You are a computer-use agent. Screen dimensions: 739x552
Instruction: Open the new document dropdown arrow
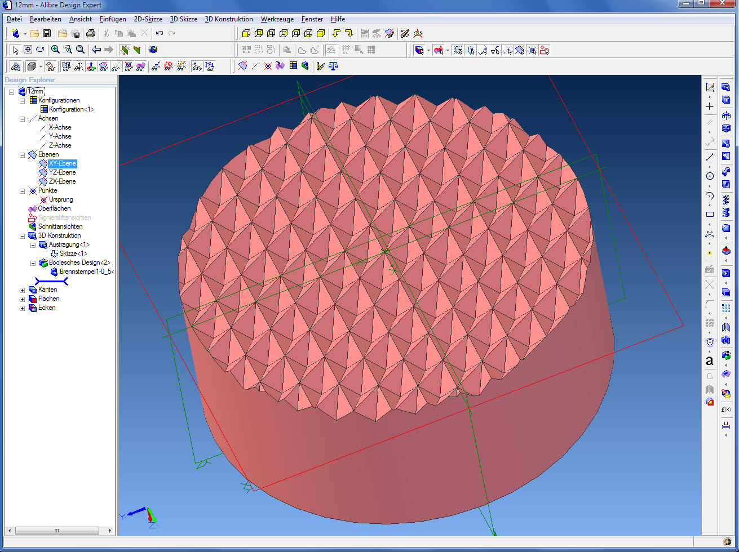25,34
